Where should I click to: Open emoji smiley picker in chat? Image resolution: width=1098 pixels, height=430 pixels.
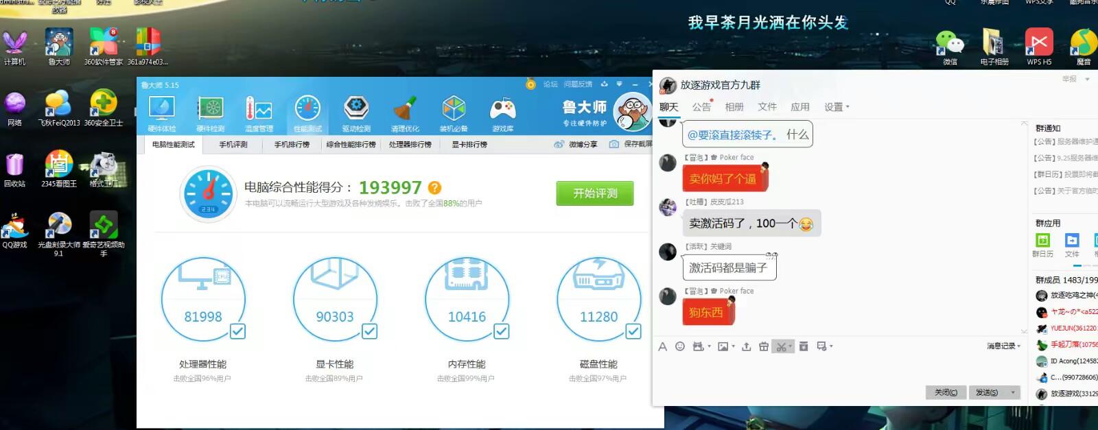tap(680, 346)
